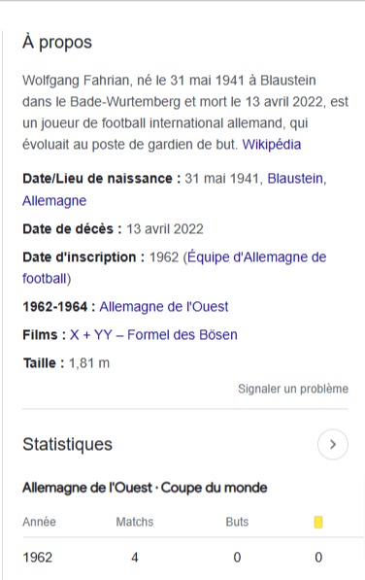Select the Allemagne de l'Ouest link
The height and width of the screenshot is (580, 365).
[164, 307]
